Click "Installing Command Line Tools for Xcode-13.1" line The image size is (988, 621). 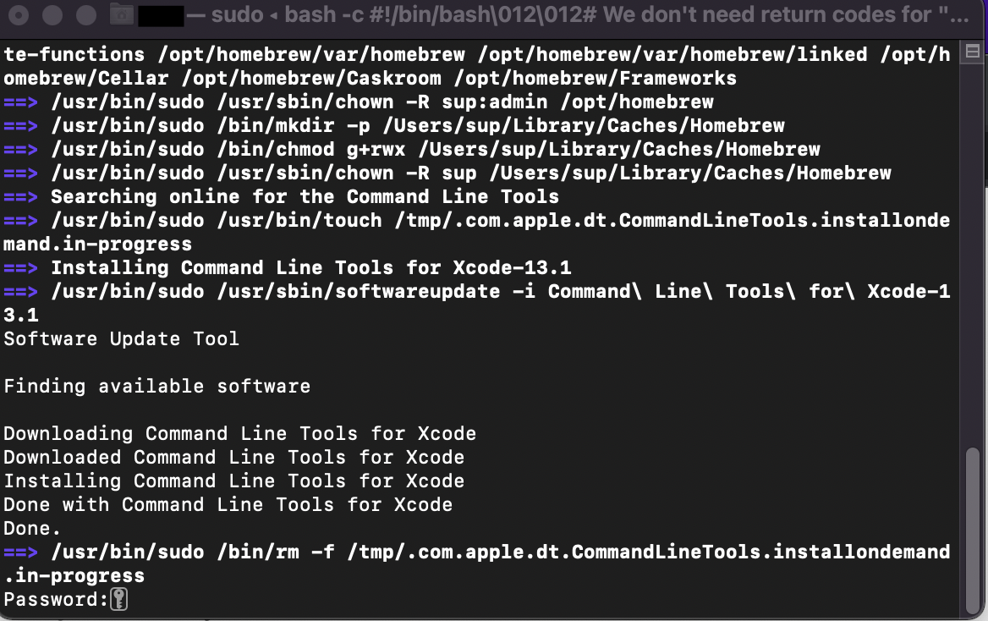[x=310, y=268]
